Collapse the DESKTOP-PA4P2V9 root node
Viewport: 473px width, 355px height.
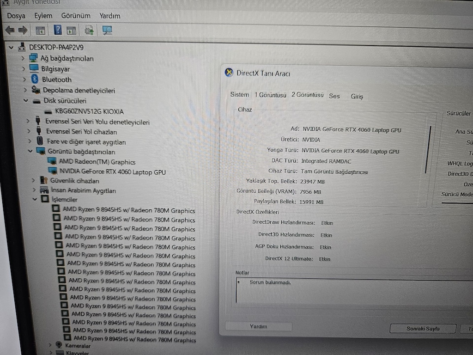click(x=11, y=48)
